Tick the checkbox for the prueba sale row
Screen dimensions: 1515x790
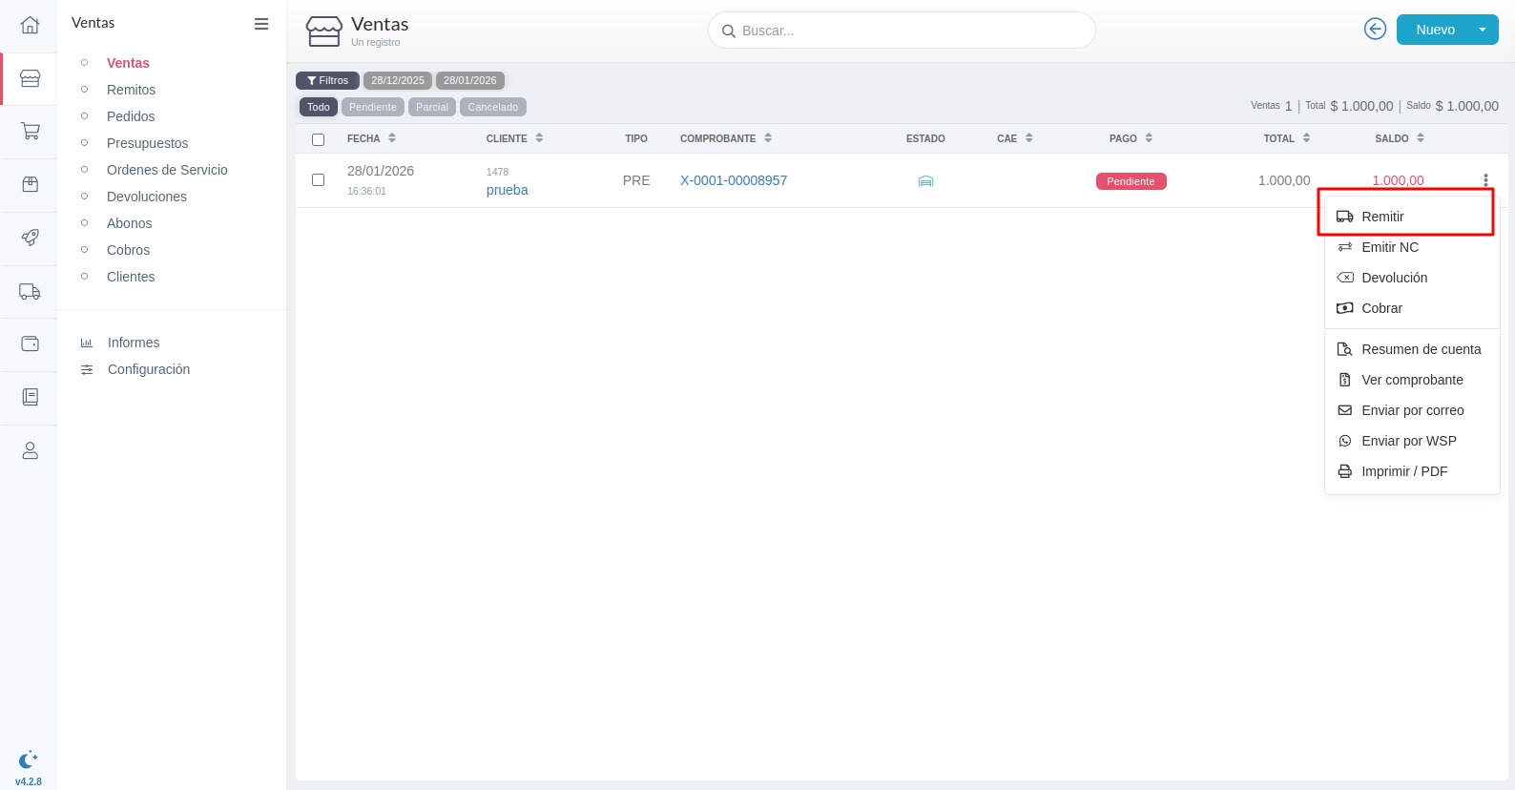click(x=319, y=179)
